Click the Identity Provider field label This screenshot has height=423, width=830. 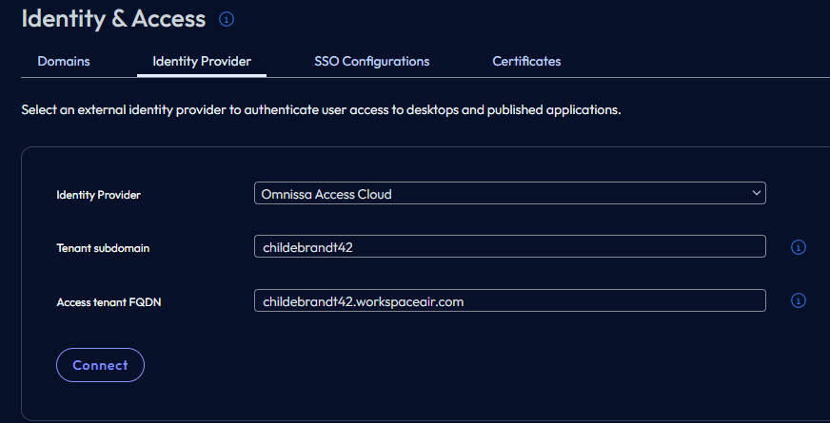click(99, 195)
